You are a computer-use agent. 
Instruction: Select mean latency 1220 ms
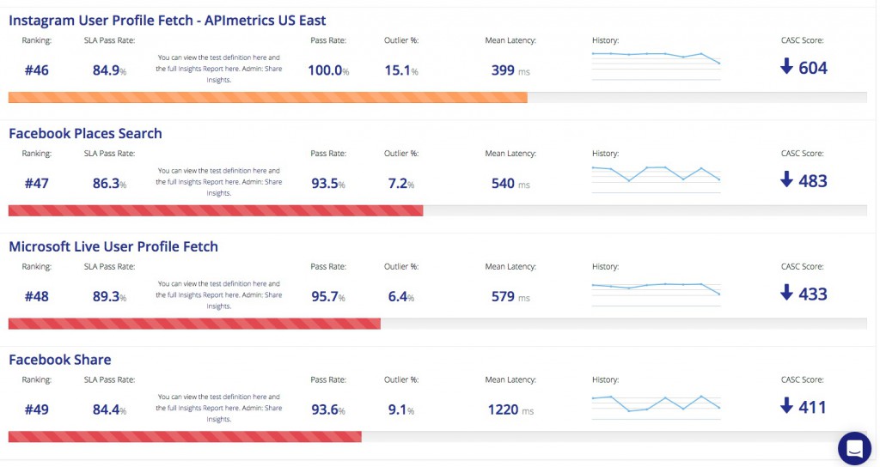(510, 409)
